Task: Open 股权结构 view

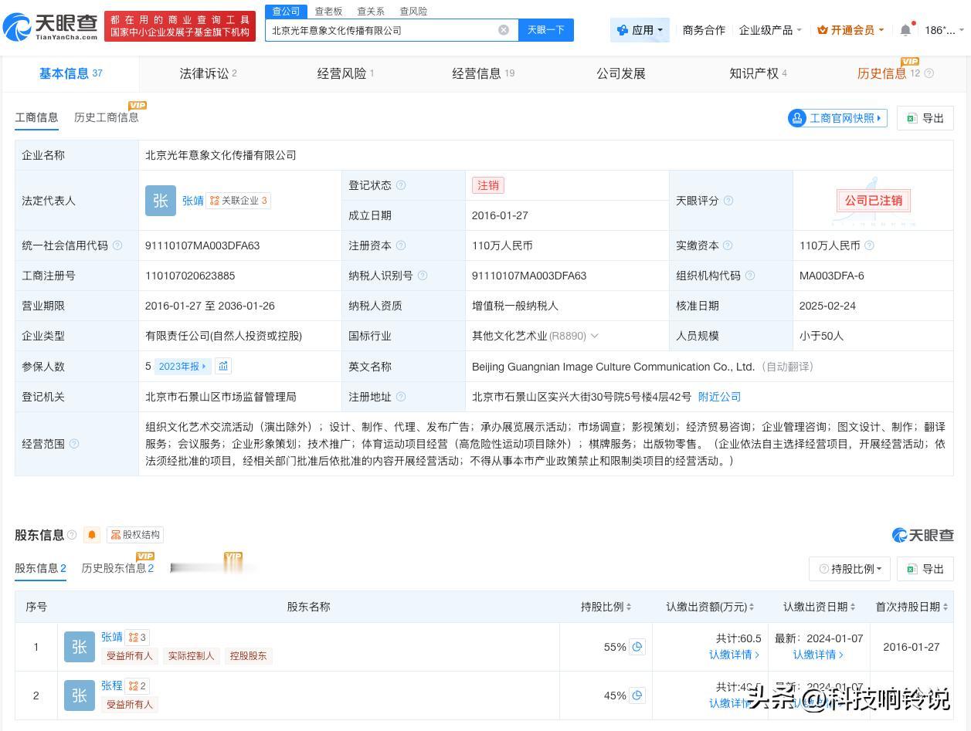Action: tap(135, 535)
